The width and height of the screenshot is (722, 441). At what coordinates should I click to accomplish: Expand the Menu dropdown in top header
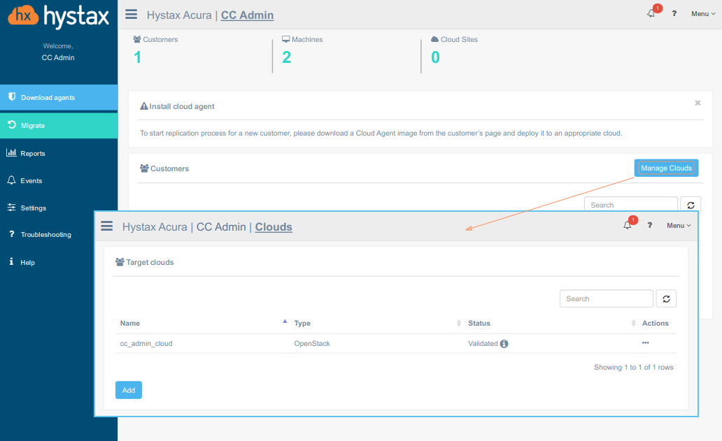click(x=703, y=14)
